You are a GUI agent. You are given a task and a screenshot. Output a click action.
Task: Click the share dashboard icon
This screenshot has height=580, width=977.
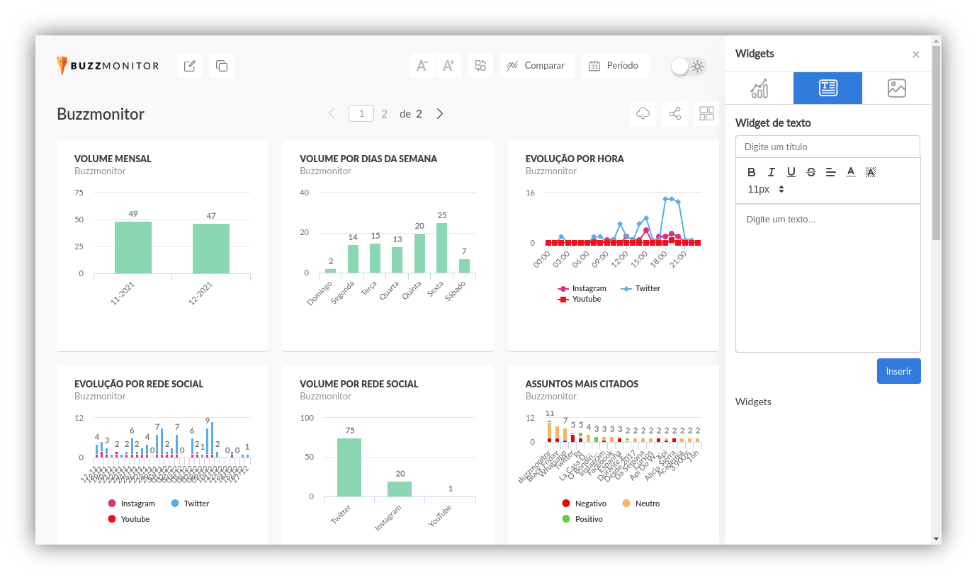[x=675, y=114]
